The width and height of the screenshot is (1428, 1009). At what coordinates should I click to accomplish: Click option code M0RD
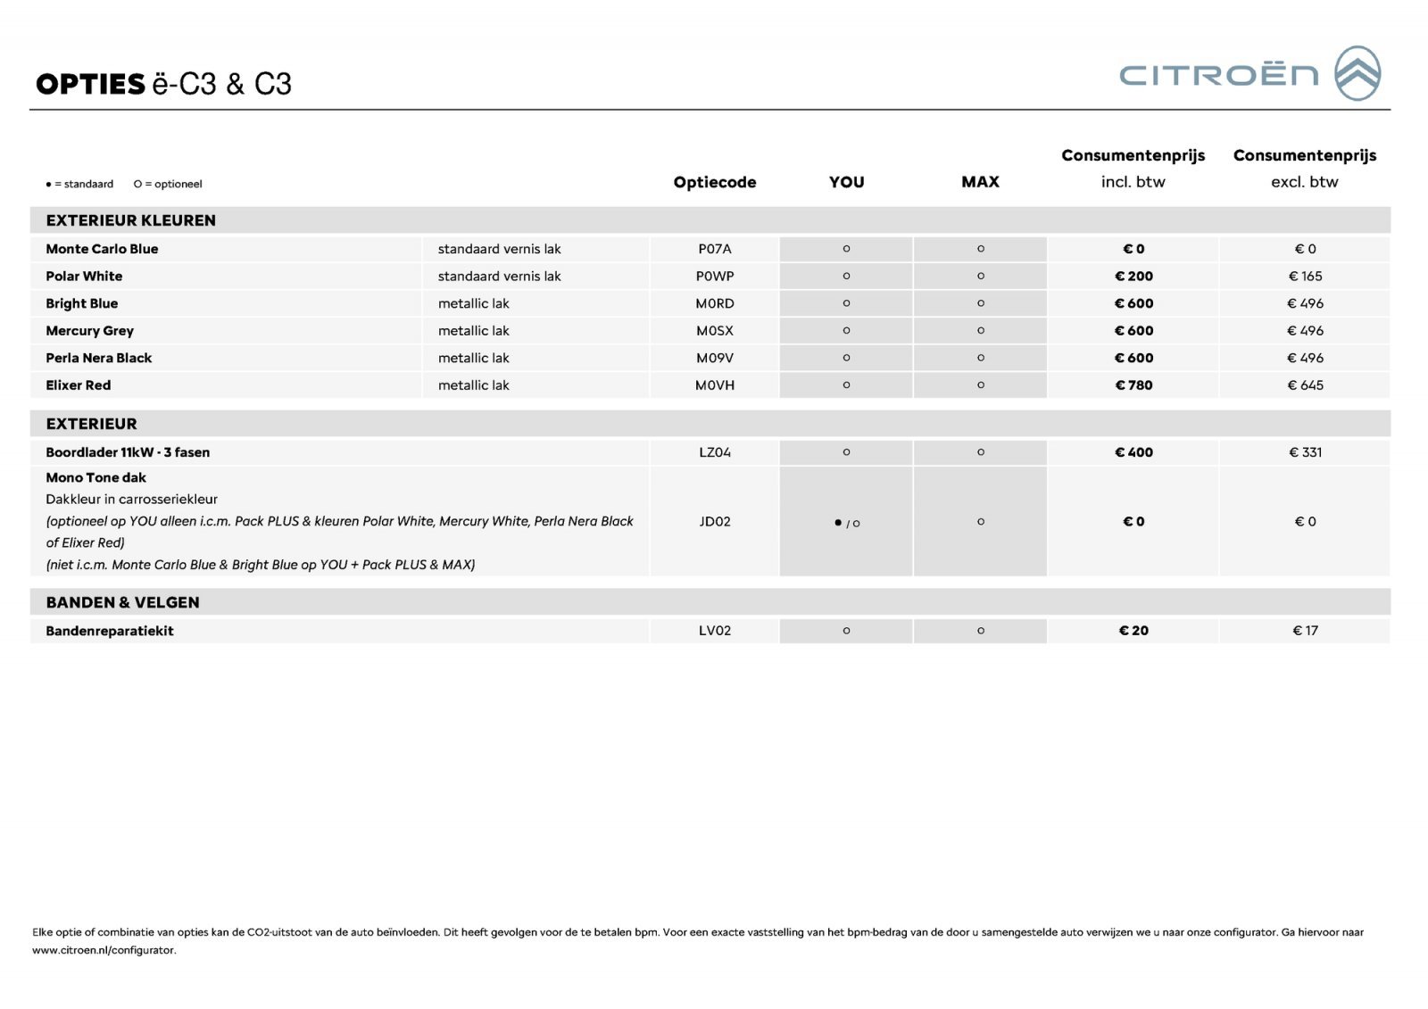(715, 303)
